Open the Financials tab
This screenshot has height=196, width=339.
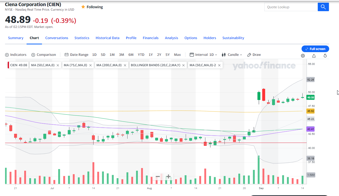click(x=150, y=38)
